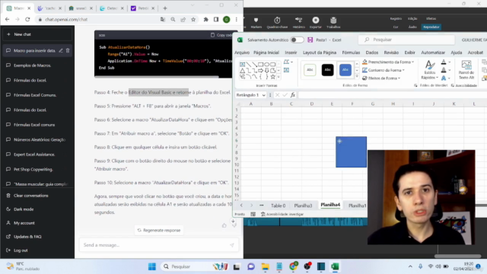487x274 pixels.
Task: Click the bookmark star icon in Chrome
Action: [x=193, y=19]
